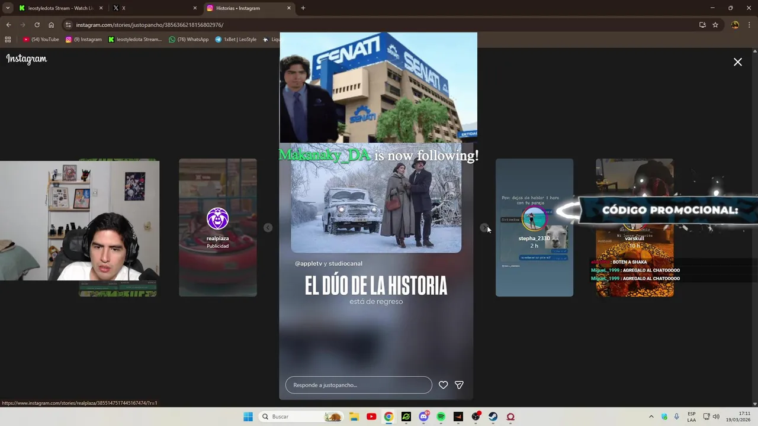
Task: Select the 'Historias • Instagram' tab
Action: point(249,8)
